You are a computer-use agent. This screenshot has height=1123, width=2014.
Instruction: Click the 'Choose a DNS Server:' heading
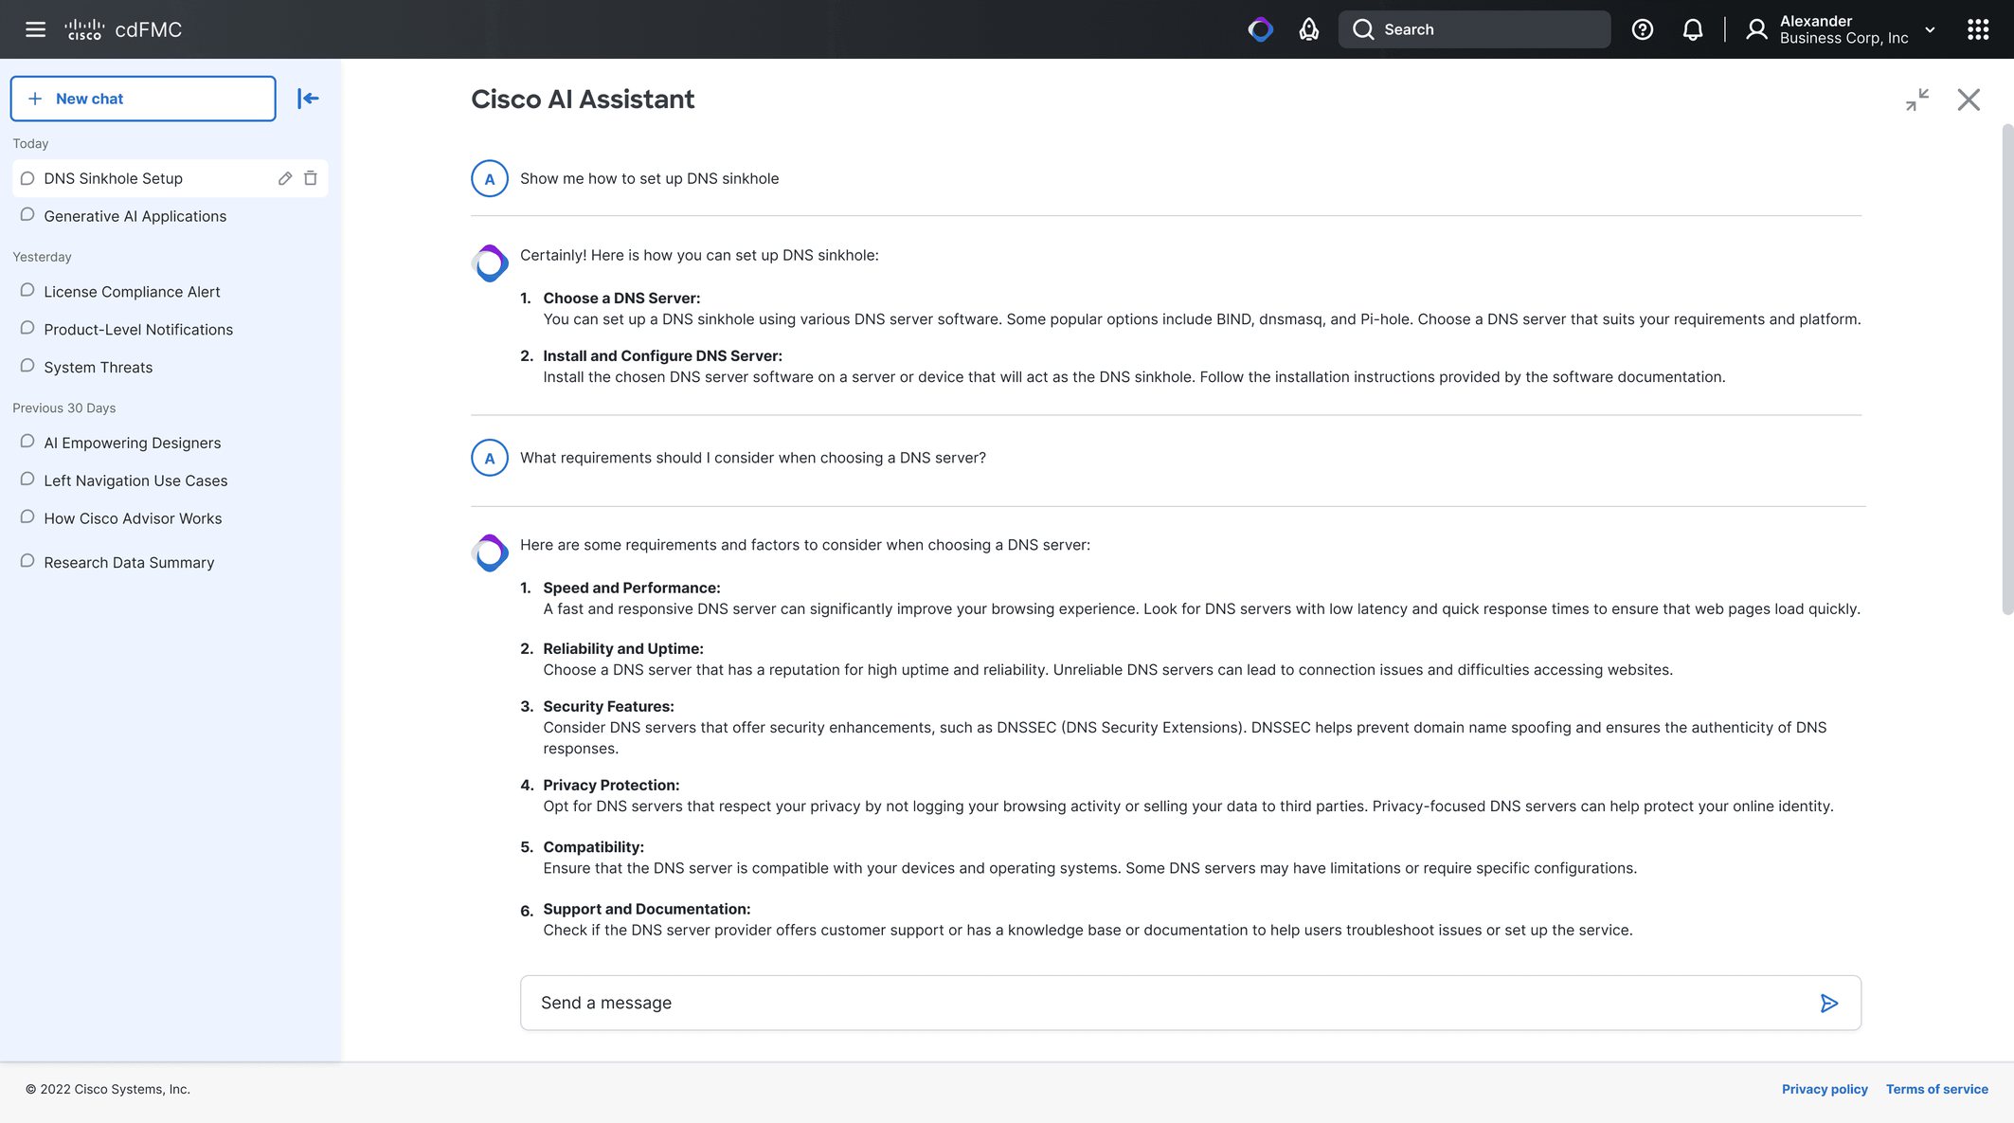[x=621, y=298]
